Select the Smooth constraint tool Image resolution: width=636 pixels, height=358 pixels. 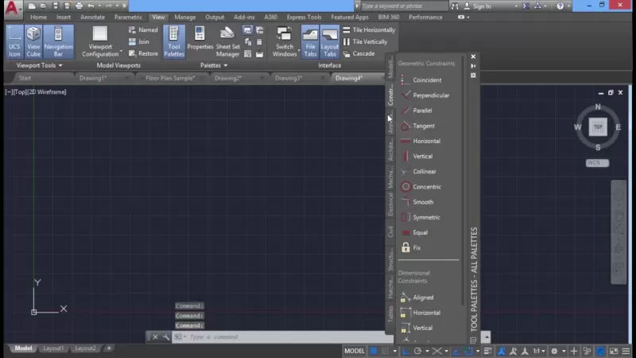[x=417, y=202]
